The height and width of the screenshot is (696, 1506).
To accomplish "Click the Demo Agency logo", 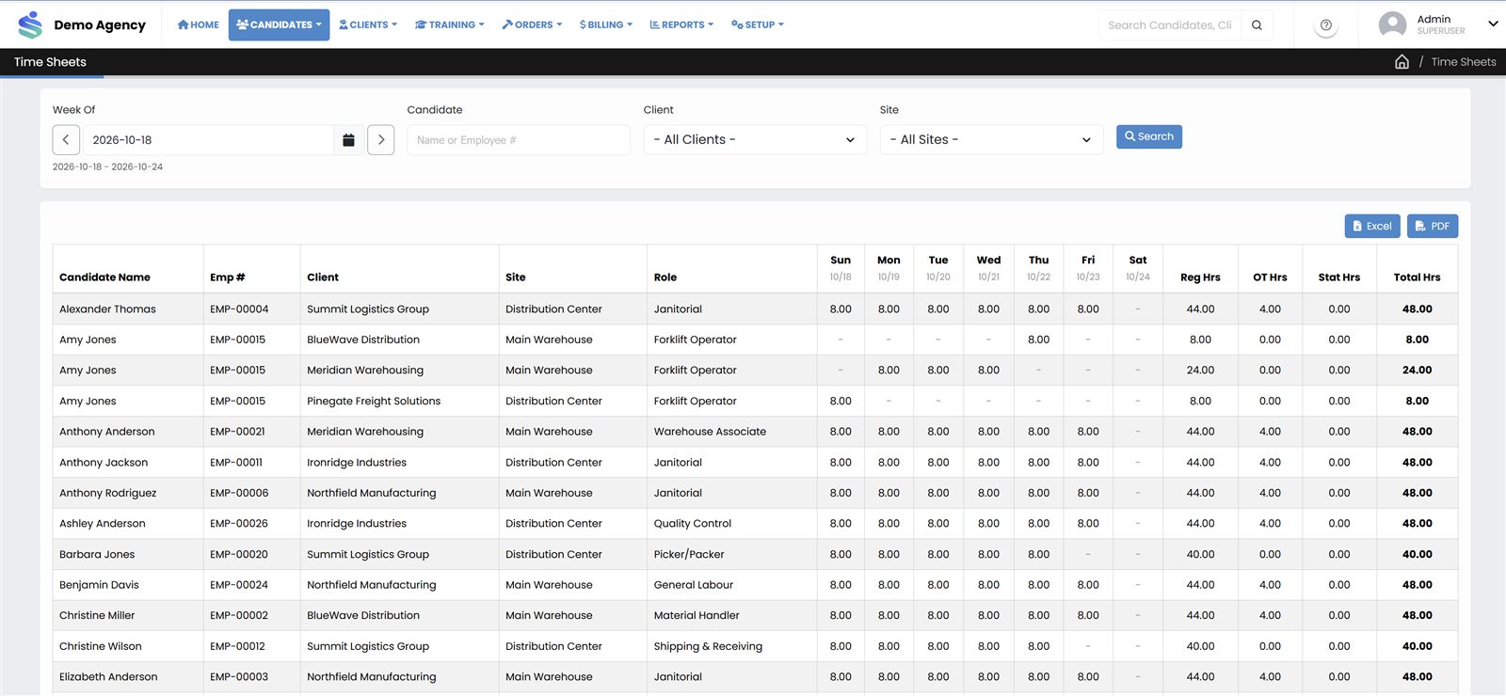I will (x=81, y=24).
